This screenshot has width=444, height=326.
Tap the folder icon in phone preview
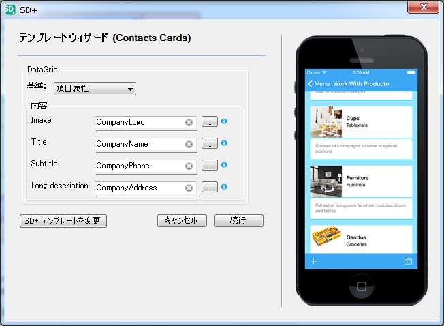[x=408, y=261]
